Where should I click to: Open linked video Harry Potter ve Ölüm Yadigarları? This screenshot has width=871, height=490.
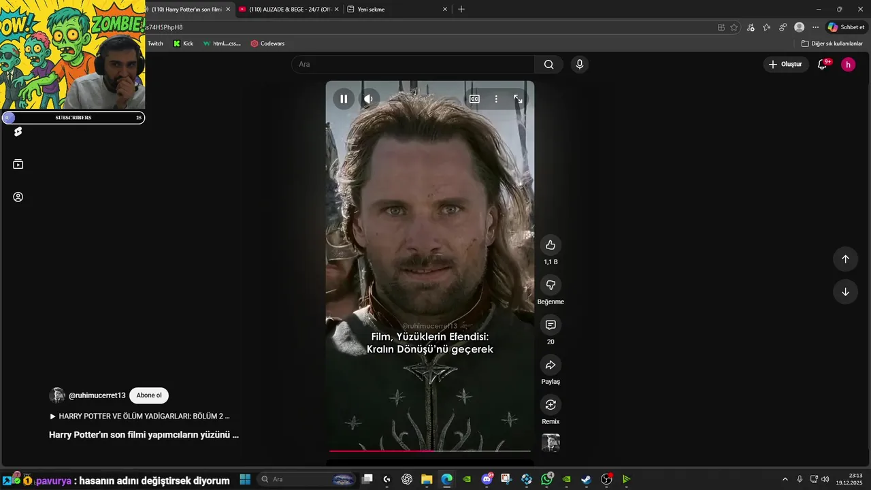(139, 416)
